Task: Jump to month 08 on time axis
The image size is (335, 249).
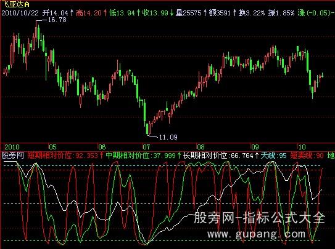Action: pos(201,147)
